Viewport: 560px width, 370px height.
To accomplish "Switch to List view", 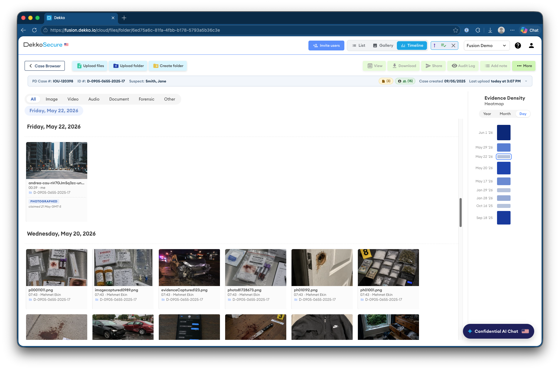I will (359, 46).
